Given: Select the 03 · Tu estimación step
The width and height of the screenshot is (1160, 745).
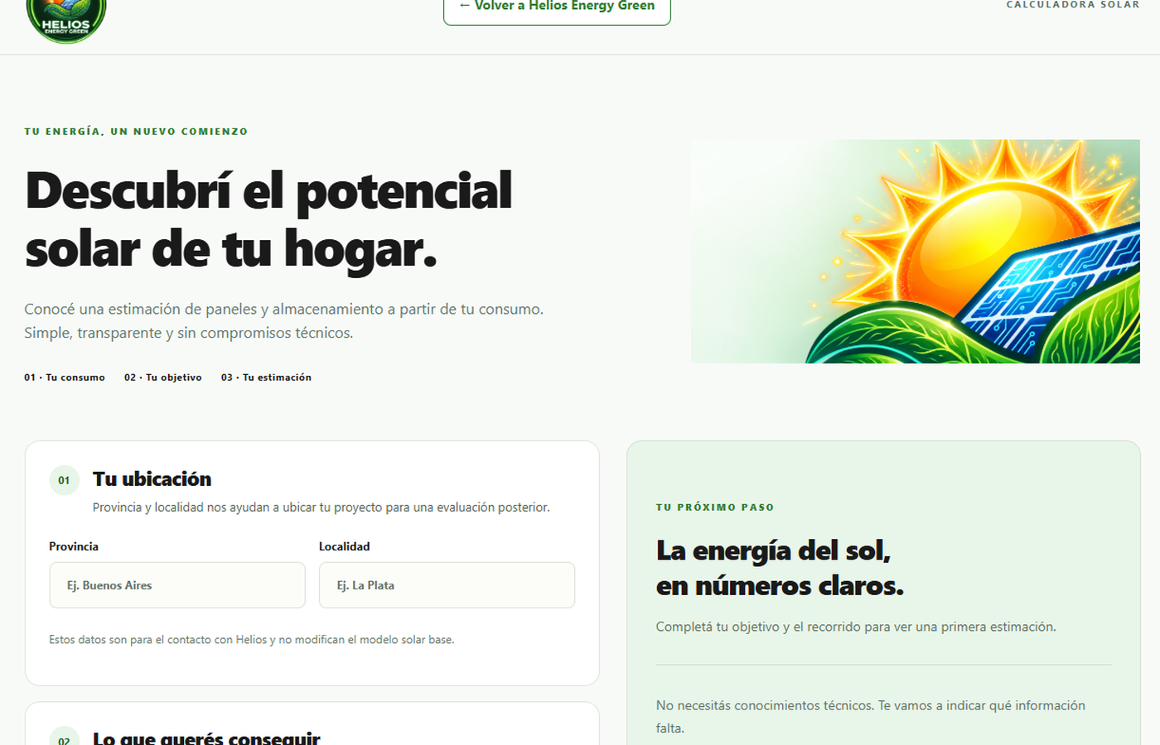Looking at the screenshot, I should click(x=266, y=377).
